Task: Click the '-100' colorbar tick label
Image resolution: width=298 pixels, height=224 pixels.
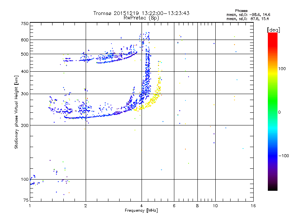Action: pyautogui.click(x=284, y=156)
